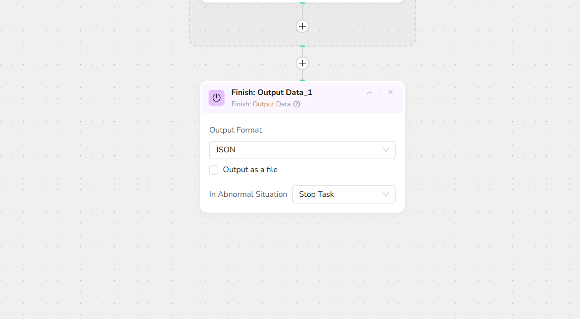
Task: Click the arrow on the JSON combo box
Action: (386, 150)
